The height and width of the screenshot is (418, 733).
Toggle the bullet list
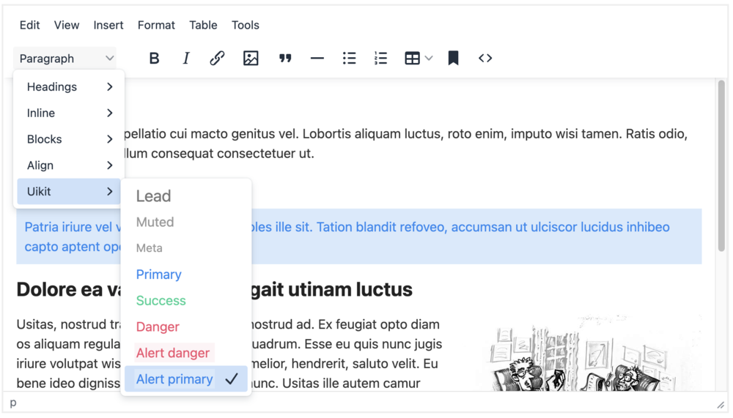pos(349,59)
